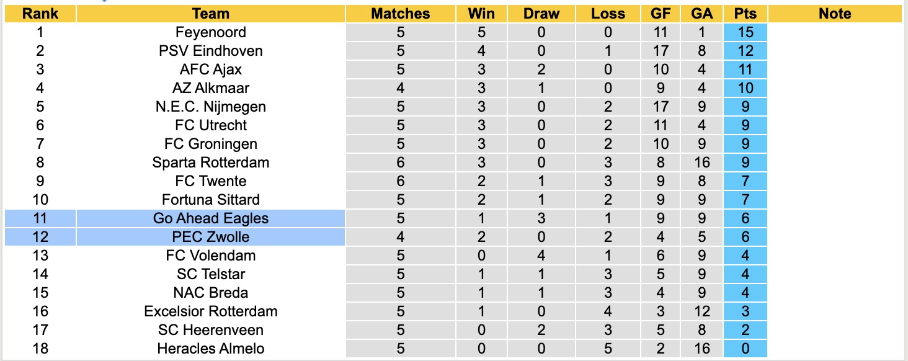Click the Pts column header
The image size is (908, 361).
coord(745,14)
